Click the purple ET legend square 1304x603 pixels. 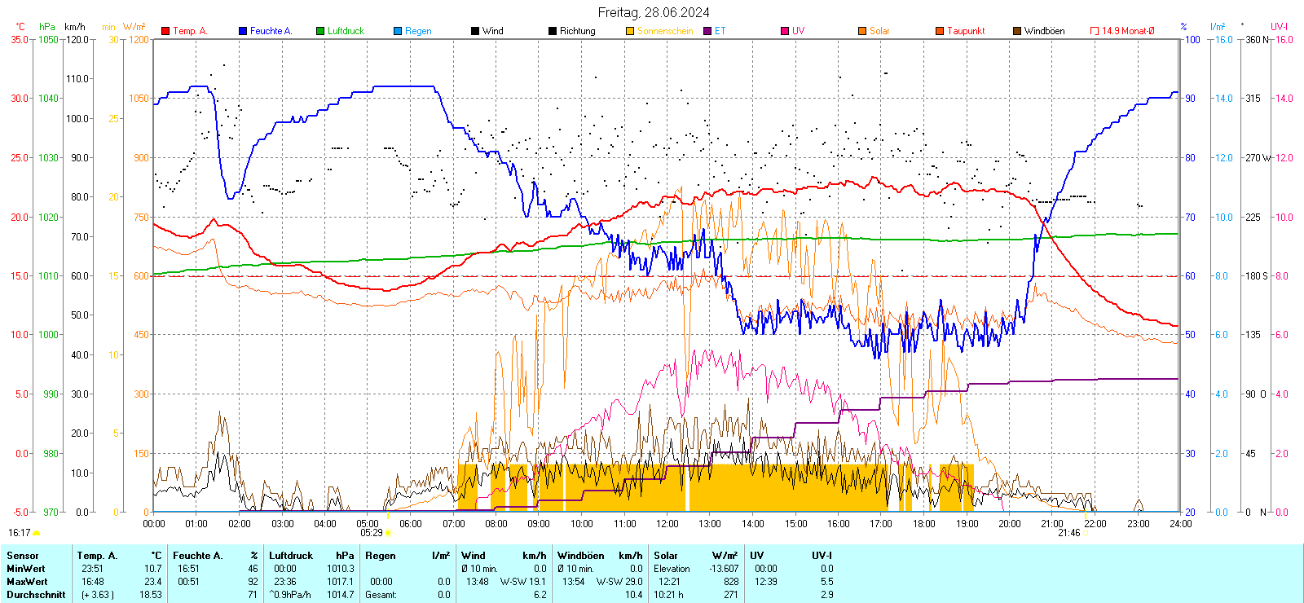point(707,31)
